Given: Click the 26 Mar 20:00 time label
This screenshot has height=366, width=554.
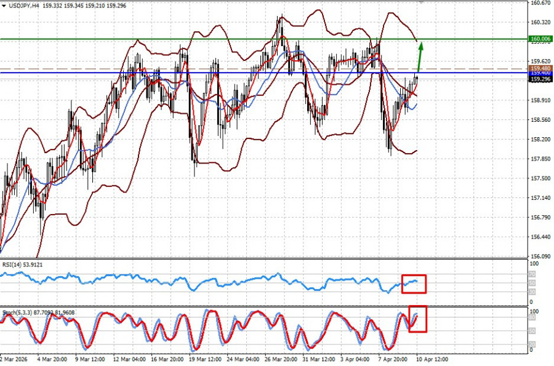Looking at the screenshot, I should click(x=281, y=359).
